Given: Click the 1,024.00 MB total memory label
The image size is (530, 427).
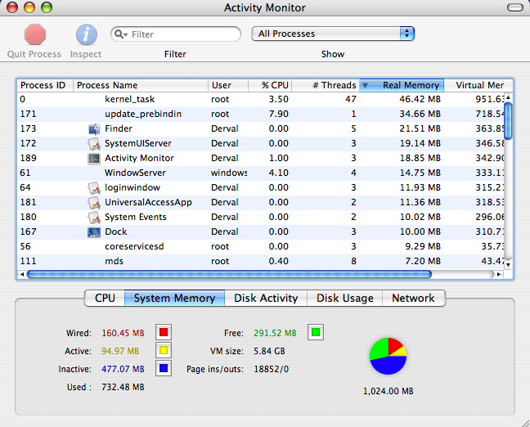Looking at the screenshot, I should click(x=388, y=391).
